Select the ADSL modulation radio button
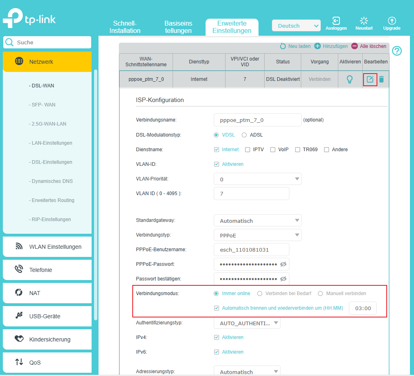The image size is (414, 376). pyautogui.click(x=244, y=135)
